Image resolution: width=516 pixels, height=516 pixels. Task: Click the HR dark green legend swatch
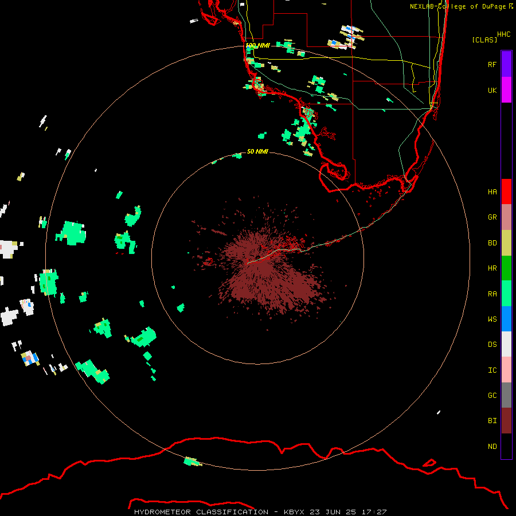click(x=506, y=268)
